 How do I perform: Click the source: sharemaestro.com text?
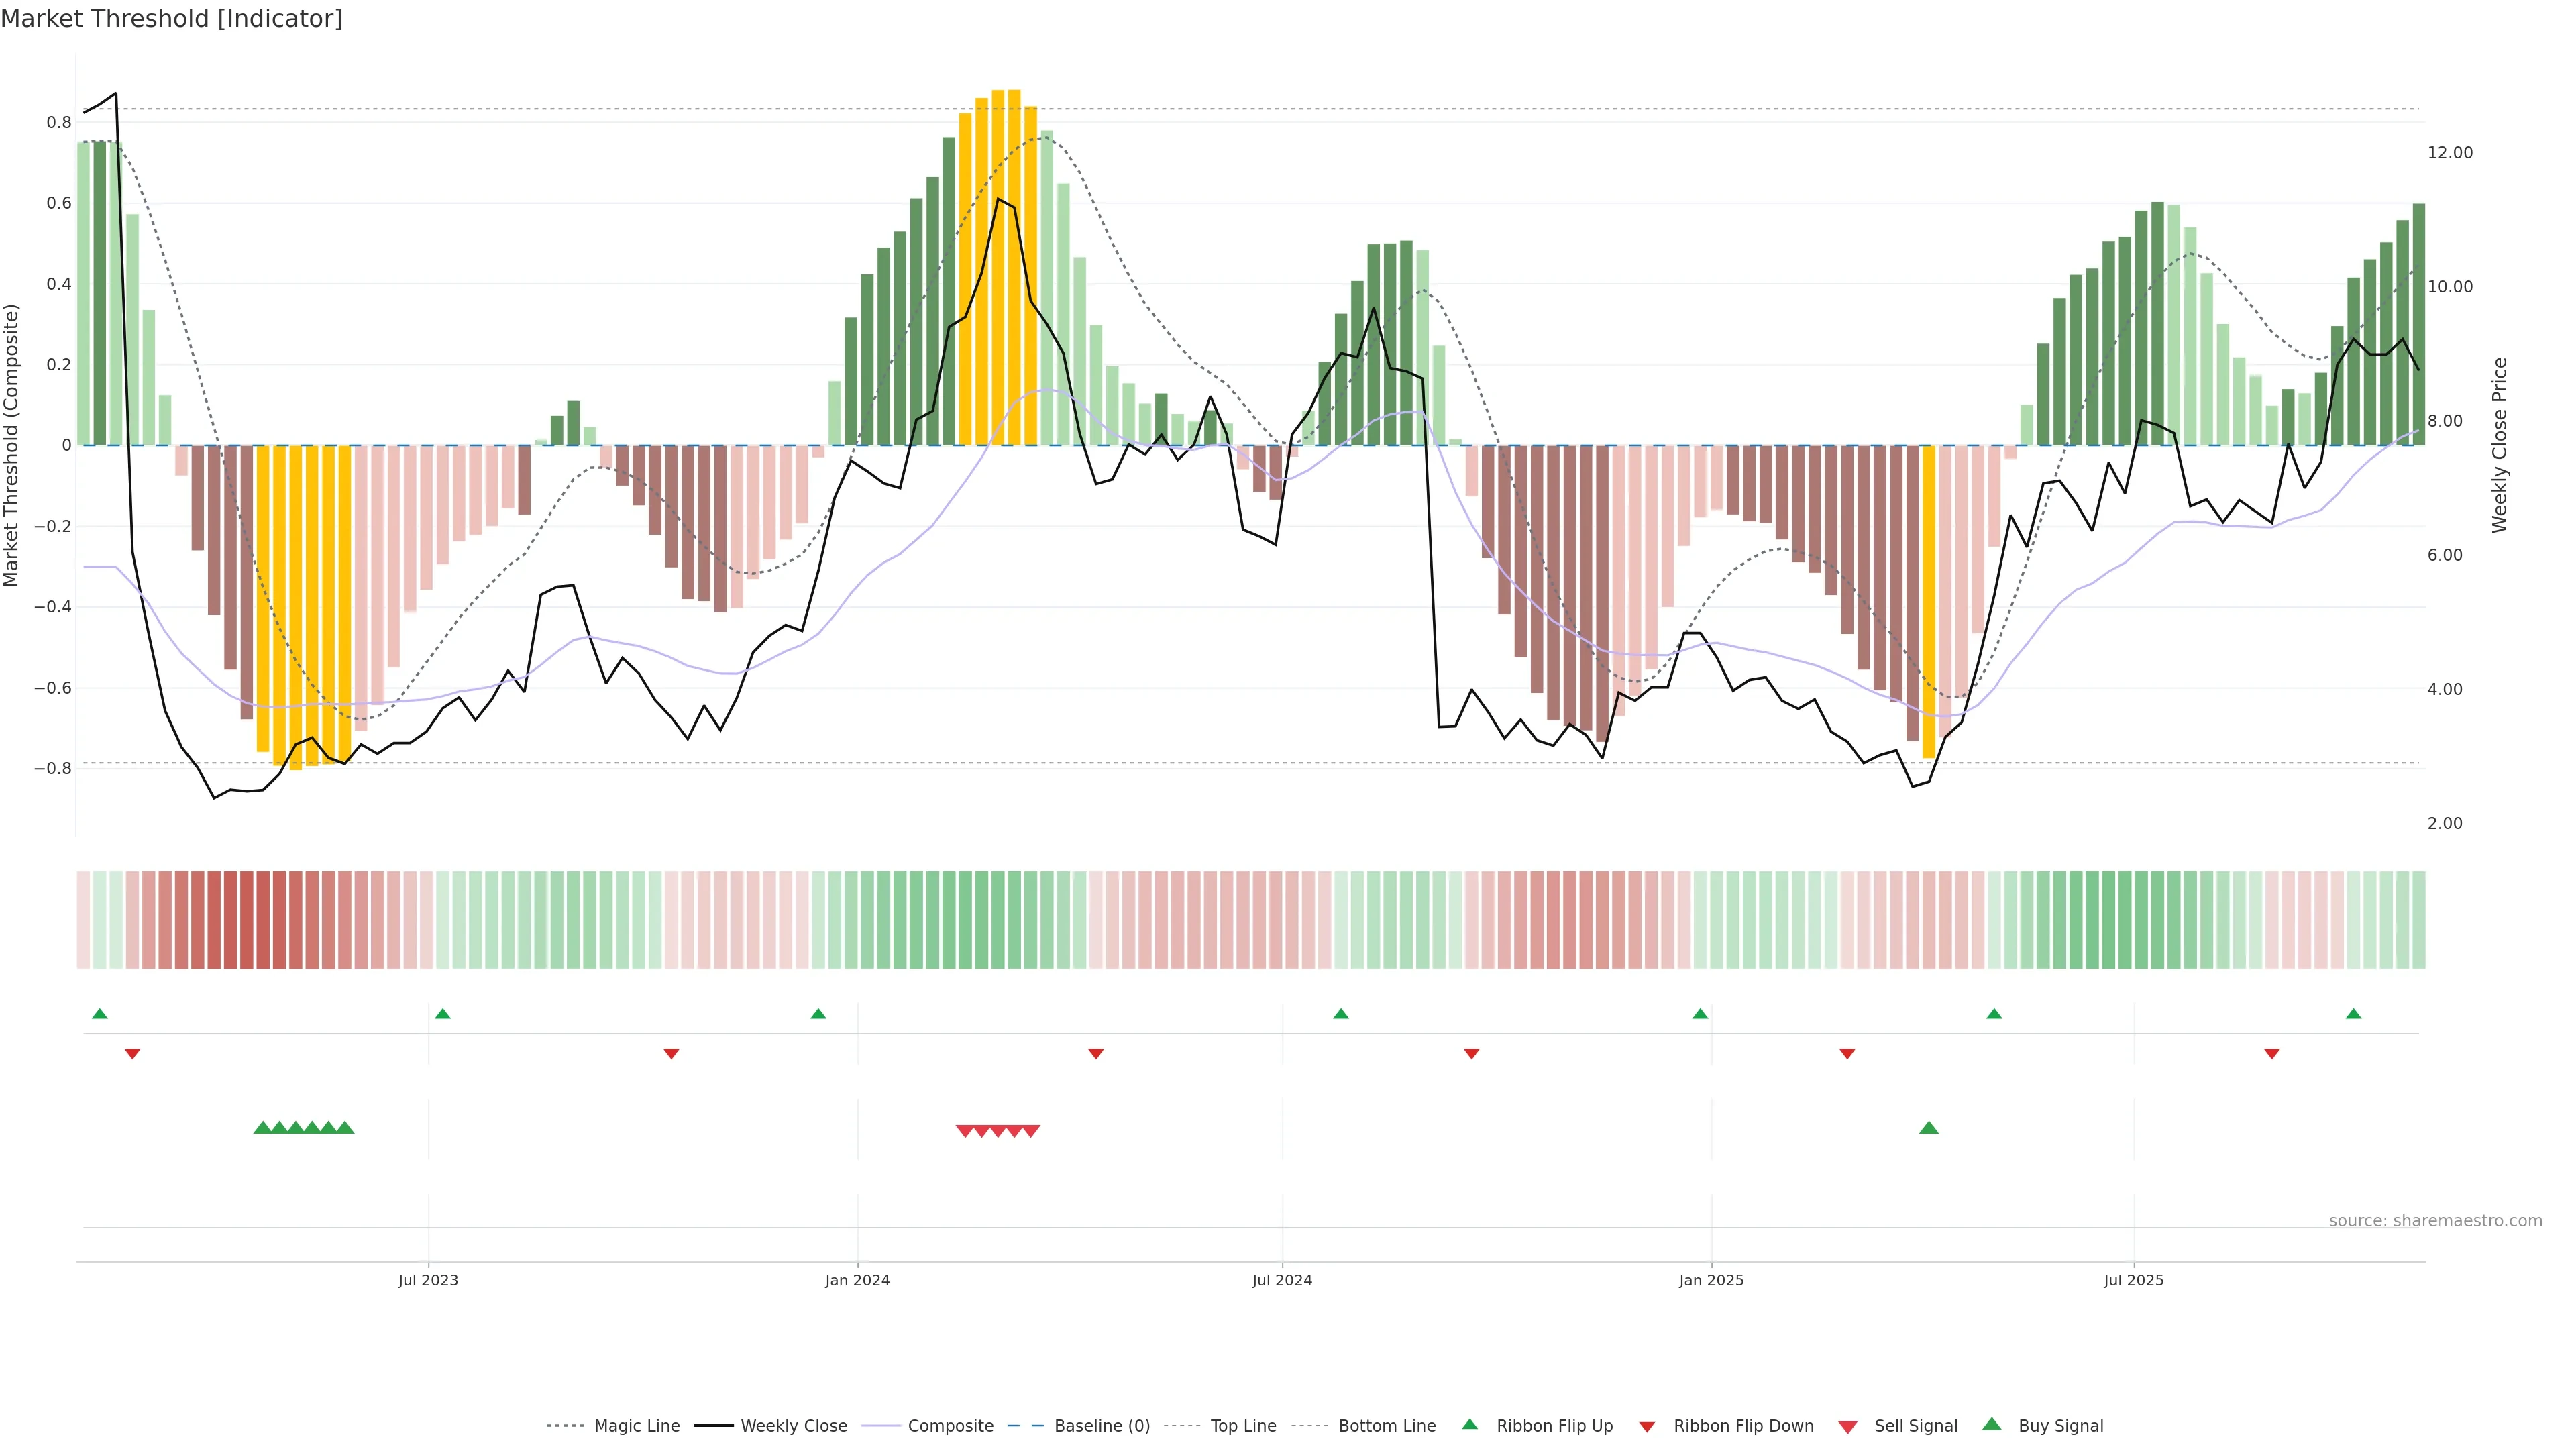(2435, 1221)
